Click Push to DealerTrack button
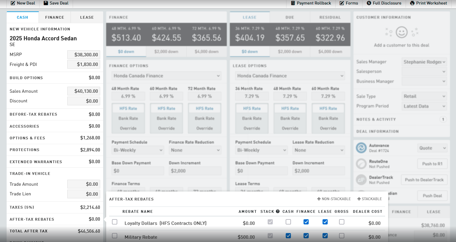The width and height of the screenshot is (456, 242). tap(424, 180)
